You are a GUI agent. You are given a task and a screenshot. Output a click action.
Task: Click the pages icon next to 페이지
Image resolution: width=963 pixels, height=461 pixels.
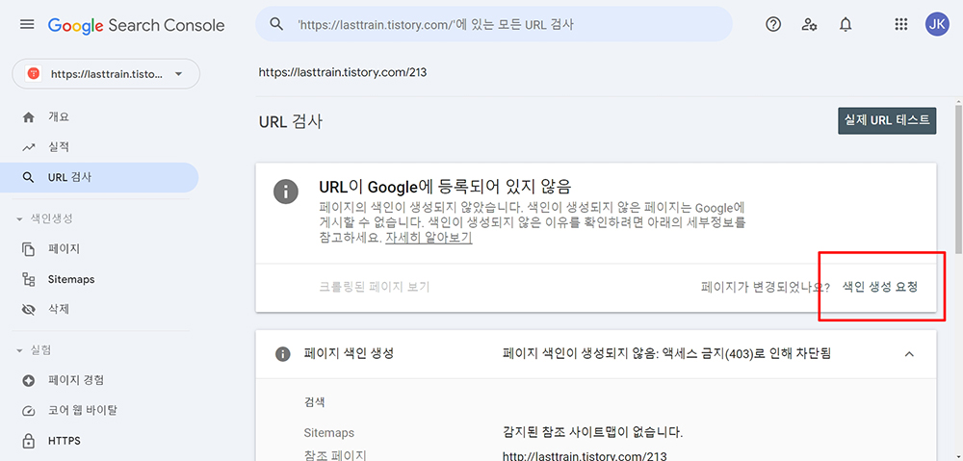(28, 249)
